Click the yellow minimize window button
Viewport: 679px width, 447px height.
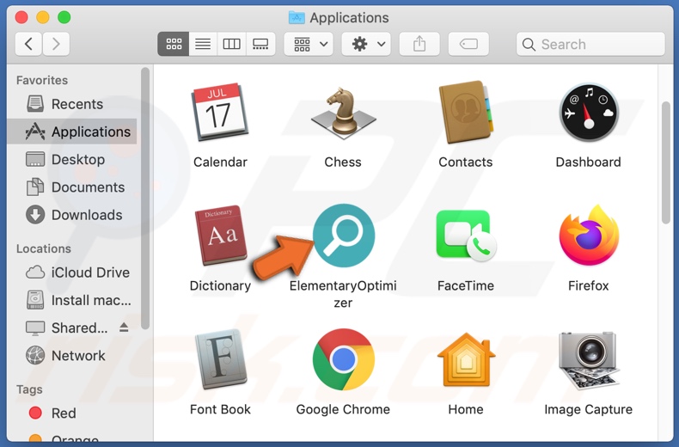tap(43, 17)
